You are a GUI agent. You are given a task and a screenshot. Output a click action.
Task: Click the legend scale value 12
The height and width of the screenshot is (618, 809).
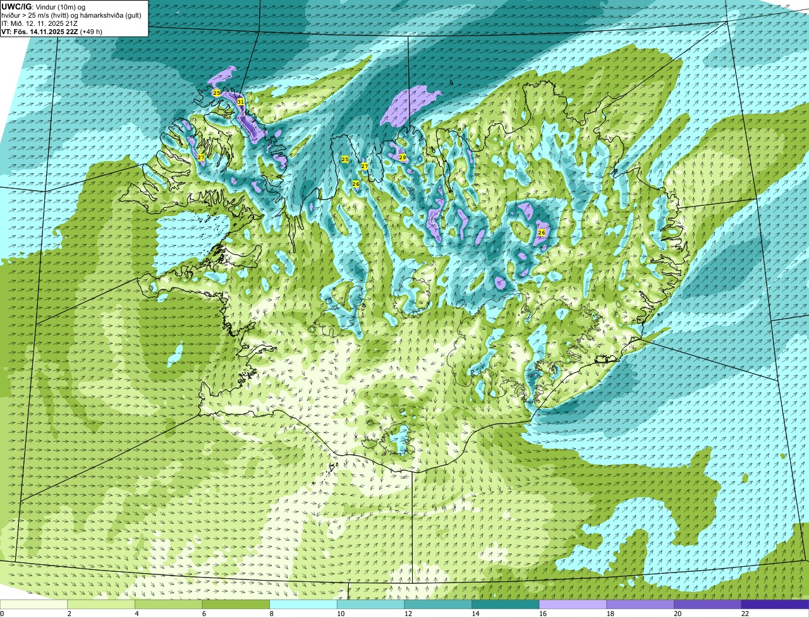[408, 614]
